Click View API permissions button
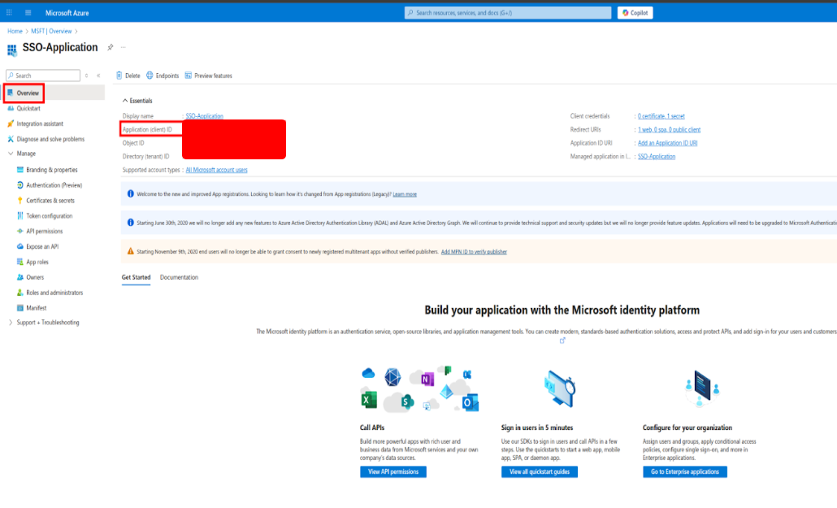Image resolution: width=837 pixels, height=508 pixels. pos(392,471)
